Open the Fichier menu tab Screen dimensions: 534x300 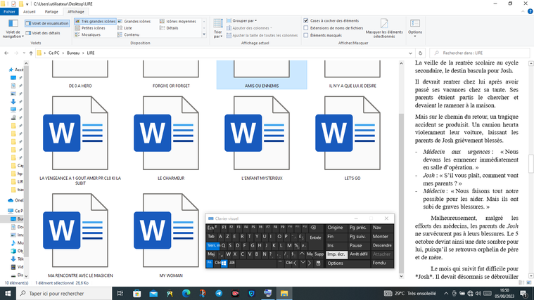(9, 12)
